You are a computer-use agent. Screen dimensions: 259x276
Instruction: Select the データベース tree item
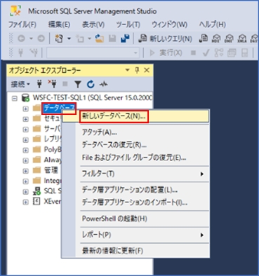[x=59, y=108]
